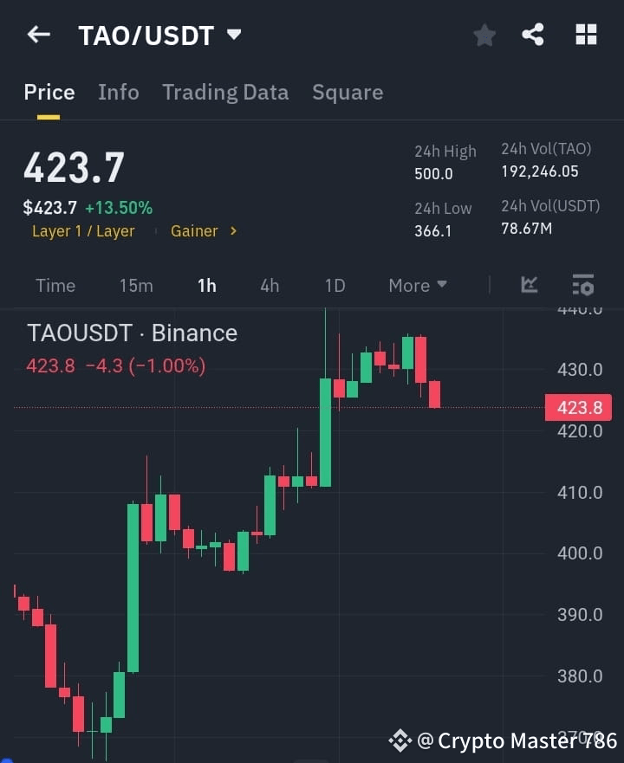Click the Layer 1 / Layer label

point(83,230)
